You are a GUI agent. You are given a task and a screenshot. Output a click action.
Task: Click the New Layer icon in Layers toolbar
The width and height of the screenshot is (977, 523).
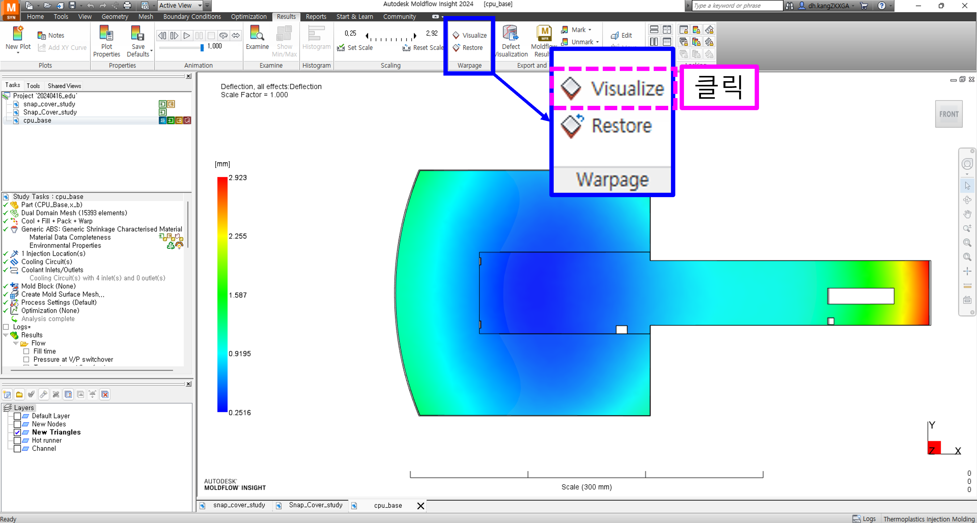coord(7,395)
